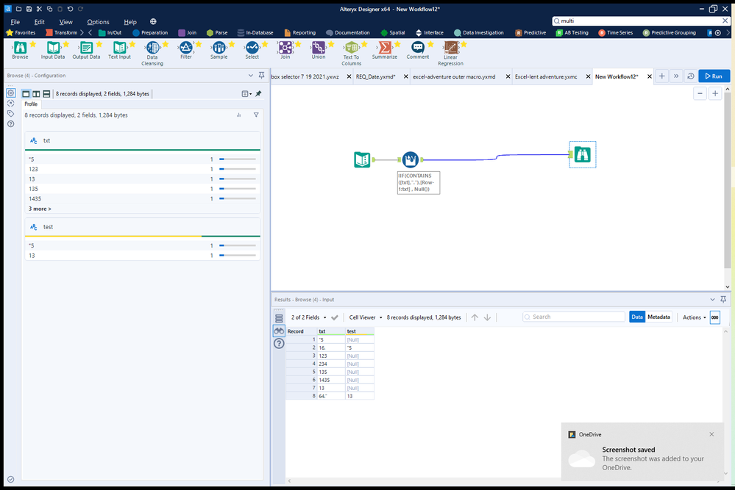Zoom out canvas with minus button
The height and width of the screenshot is (490, 735).
click(x=700, y=93)
